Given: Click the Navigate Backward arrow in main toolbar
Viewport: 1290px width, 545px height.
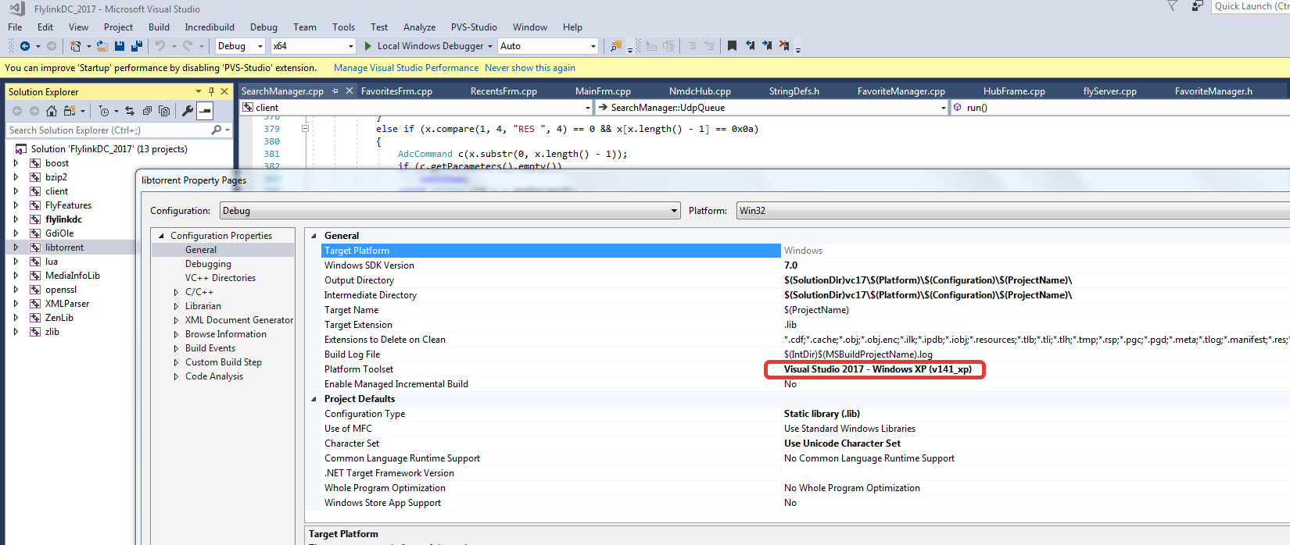Looking at the screenshot, I should point(25,46).
